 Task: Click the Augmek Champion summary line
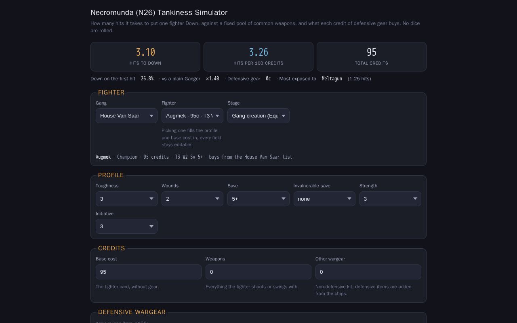click(x=194, y=157)
